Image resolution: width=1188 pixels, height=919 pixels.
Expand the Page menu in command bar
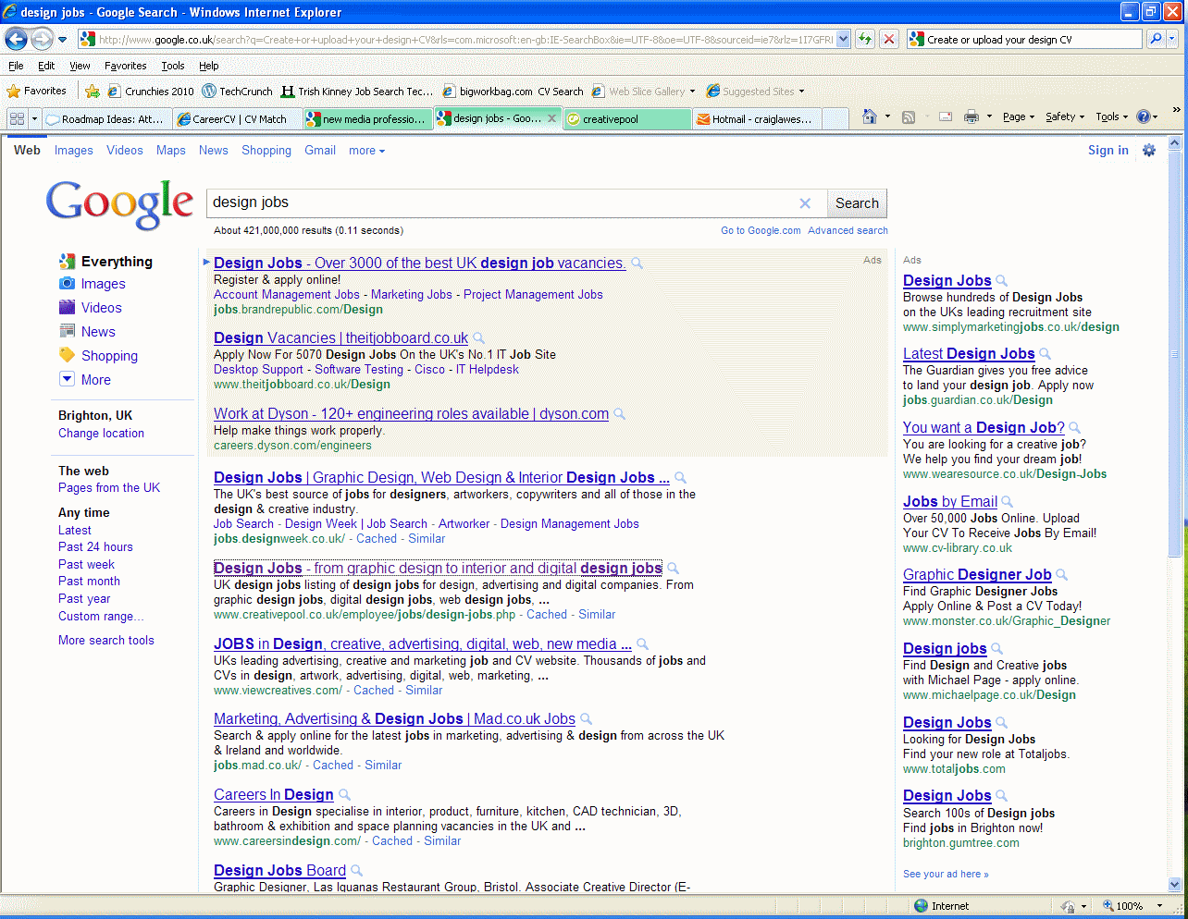(x=1019, y=116)
